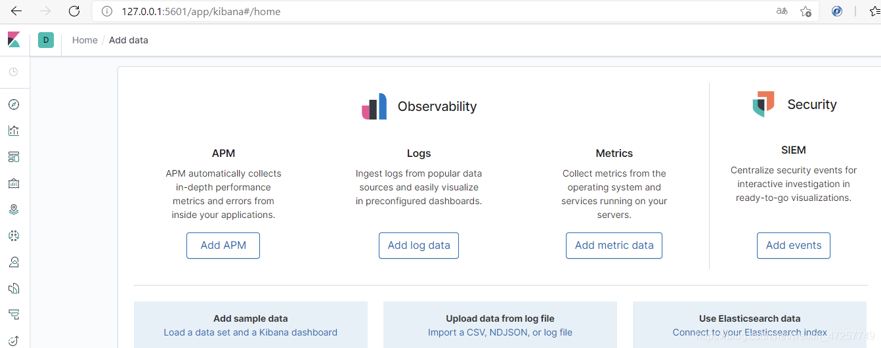
Task: Click 'Add sample data' card title
Action: [251, 318]
